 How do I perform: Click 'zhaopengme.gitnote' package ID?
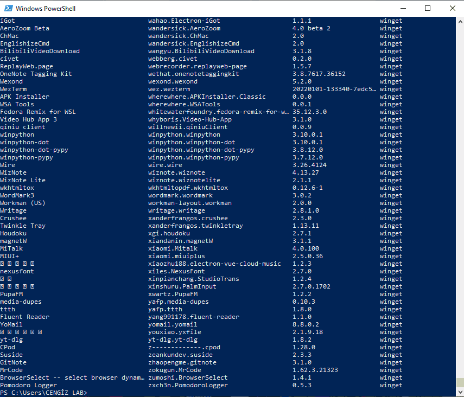coord(182,362)
